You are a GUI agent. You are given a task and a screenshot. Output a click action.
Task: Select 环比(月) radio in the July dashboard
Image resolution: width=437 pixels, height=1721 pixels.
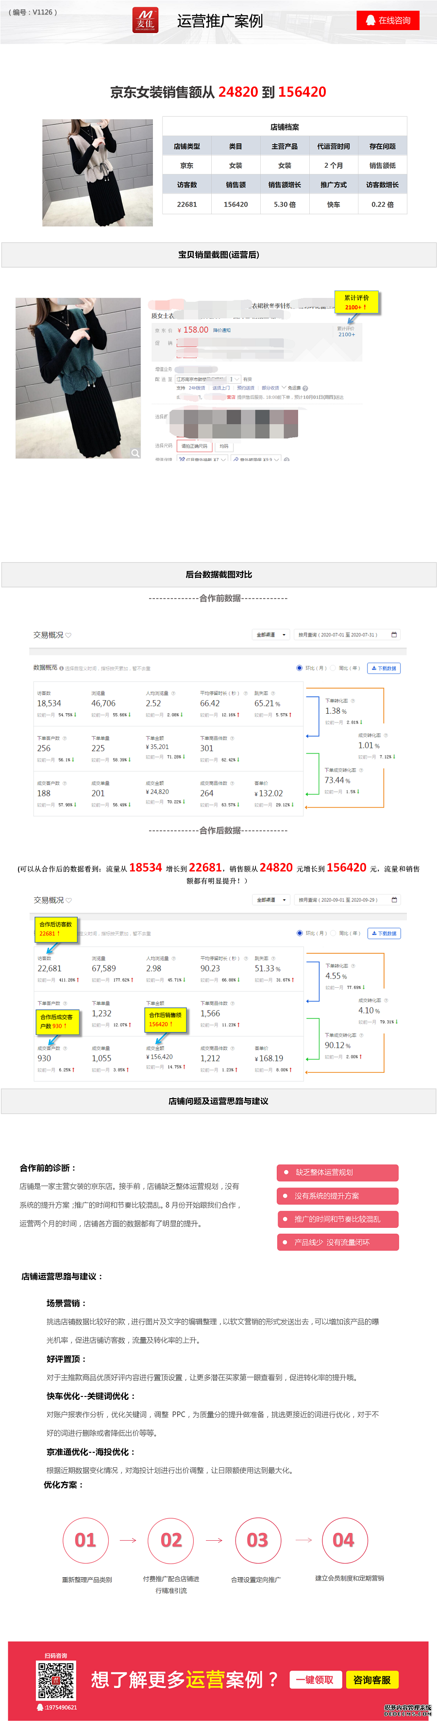pos(300,668)
